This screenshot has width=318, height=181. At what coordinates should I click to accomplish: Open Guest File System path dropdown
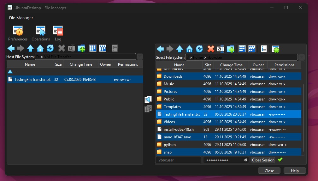coord(302,57)
